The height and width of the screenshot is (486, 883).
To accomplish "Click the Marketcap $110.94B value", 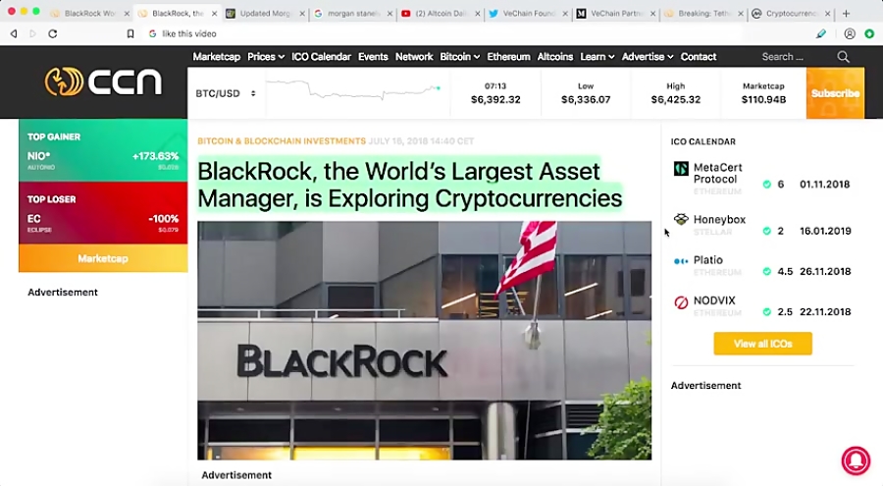I will [x=763, y=100].
